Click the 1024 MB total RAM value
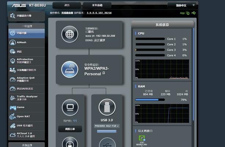 182,94
